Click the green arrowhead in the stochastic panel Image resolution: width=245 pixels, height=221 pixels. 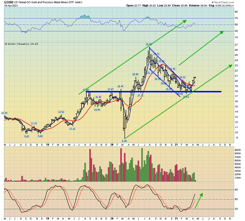point(201,195)
